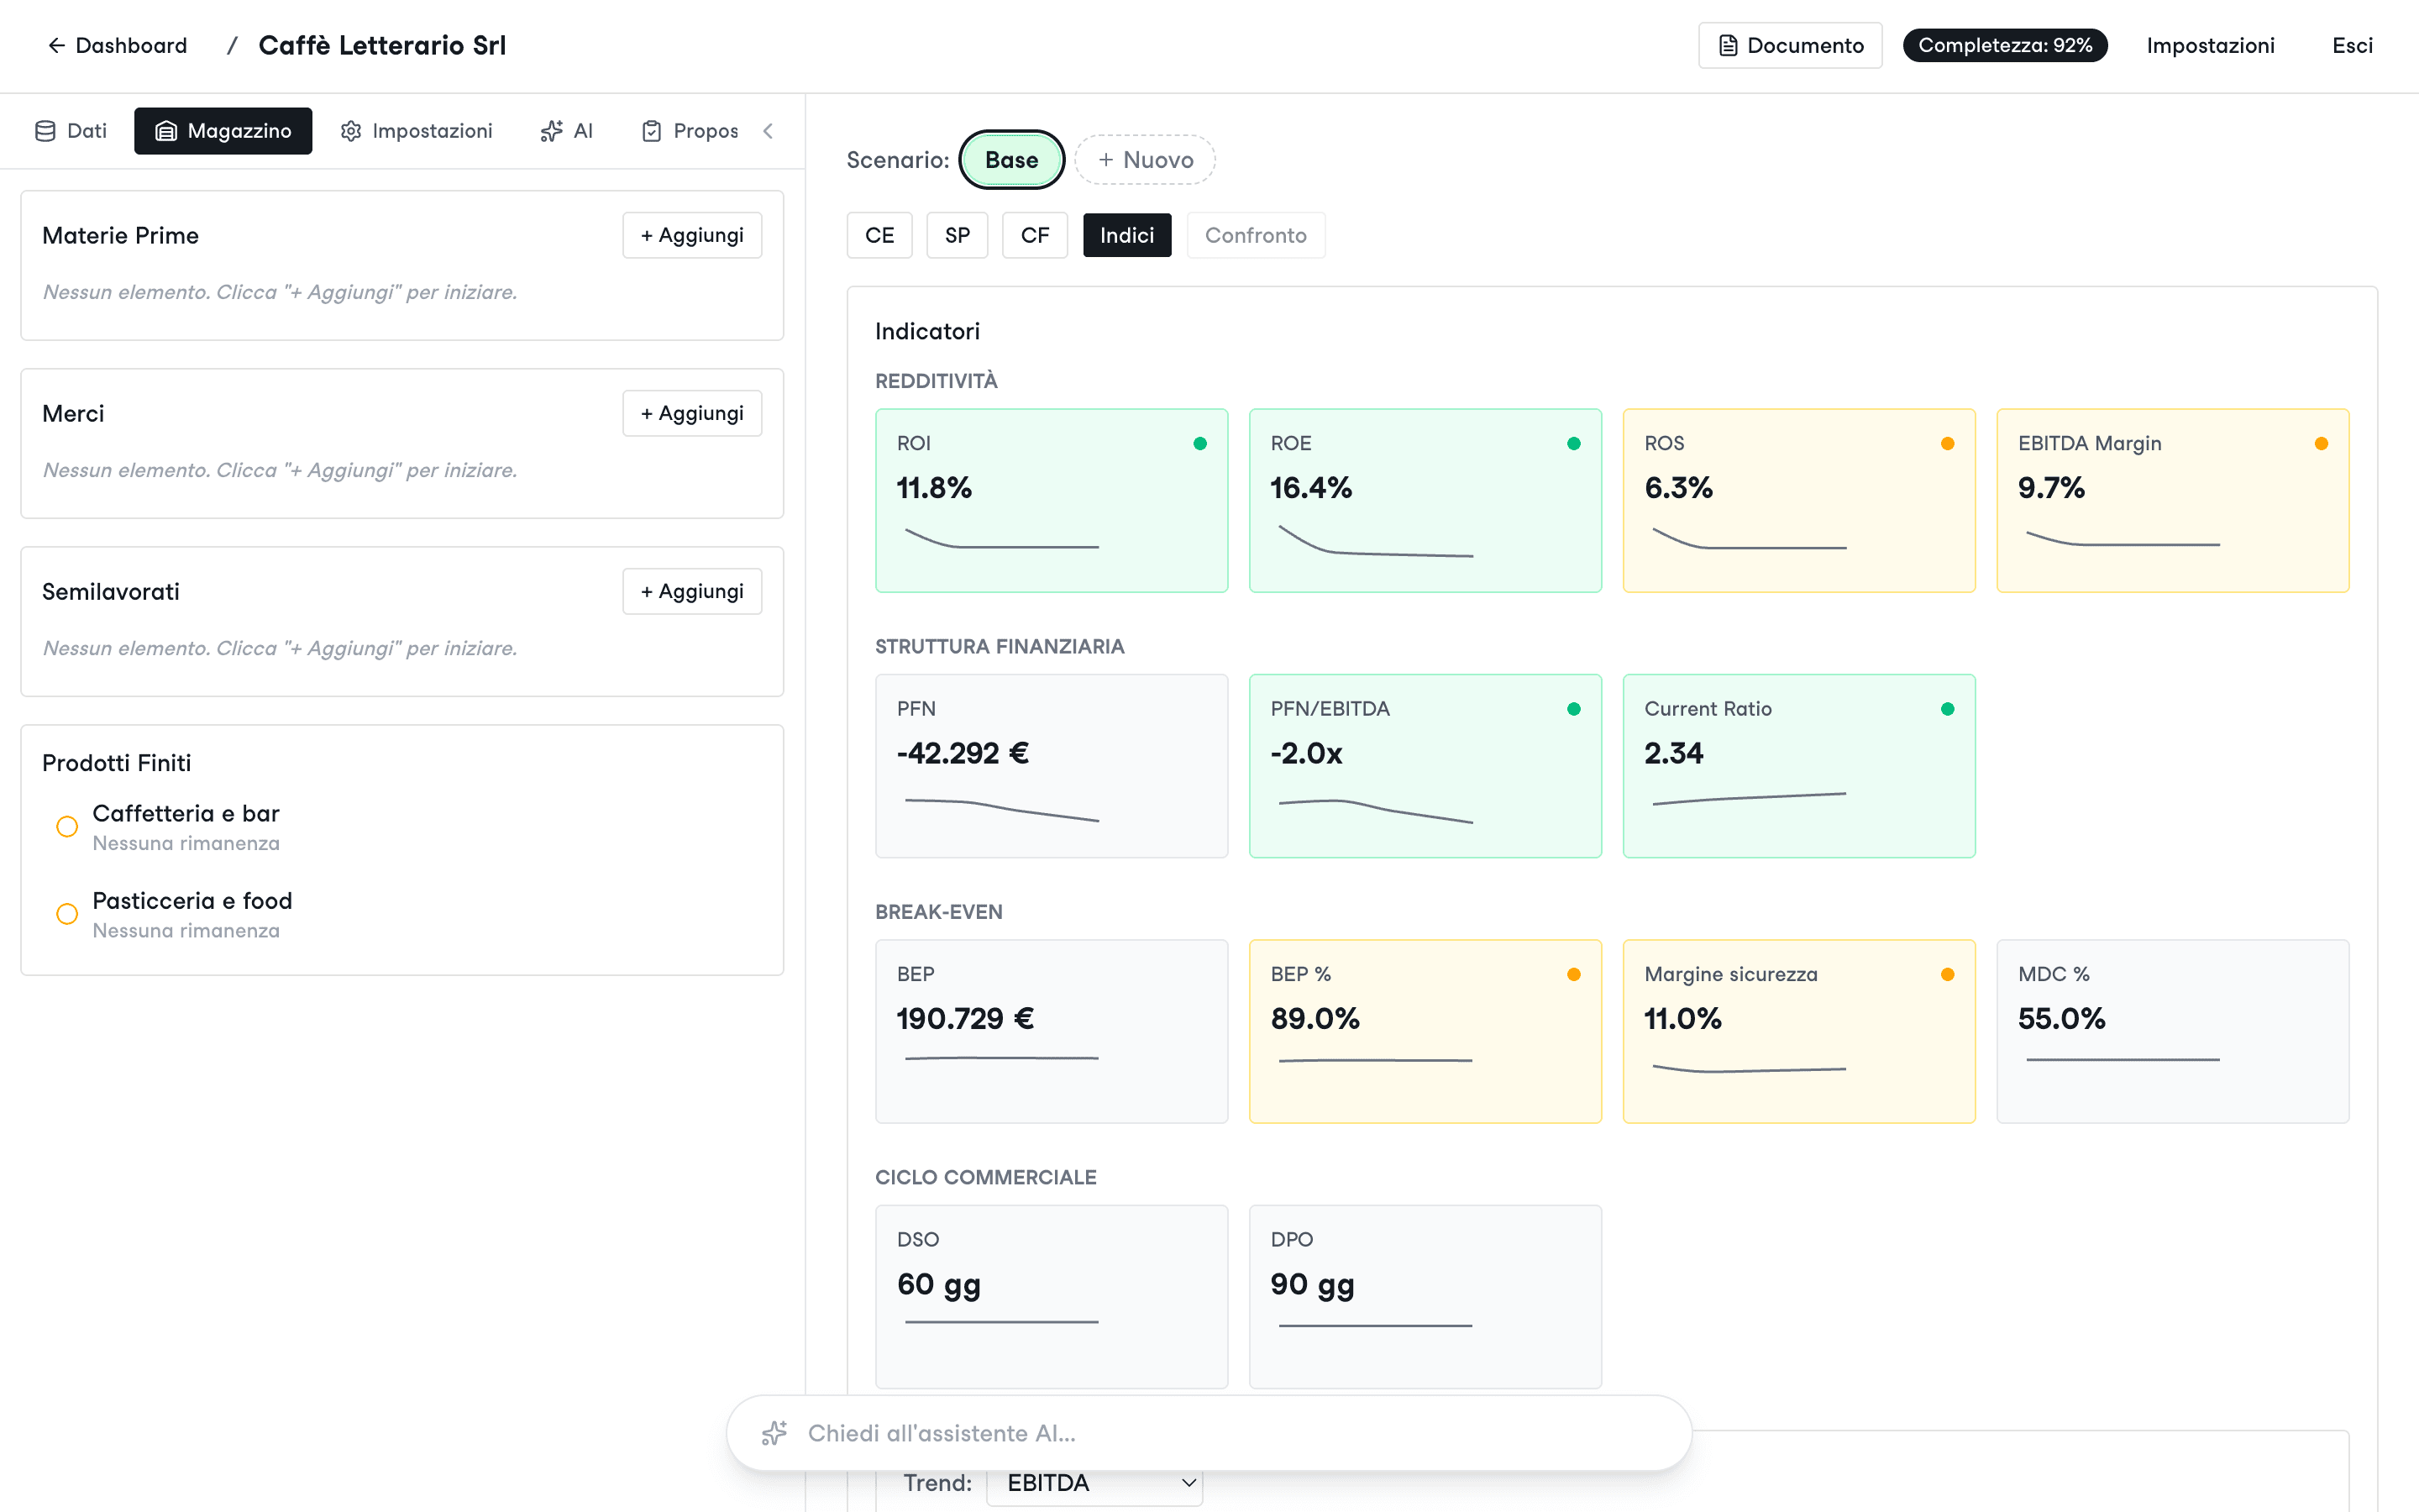The width and height of the screenshot is (2419, 1512).
Task: Open the PFN/EBITDA -2.0x card
Action: [x=1425, y=766]
